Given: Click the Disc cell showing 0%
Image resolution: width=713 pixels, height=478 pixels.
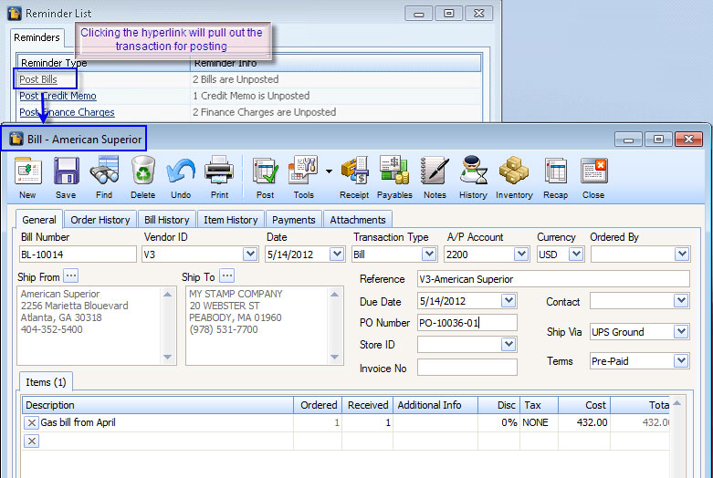Looking at the screenshot, I should pos(498,422).
